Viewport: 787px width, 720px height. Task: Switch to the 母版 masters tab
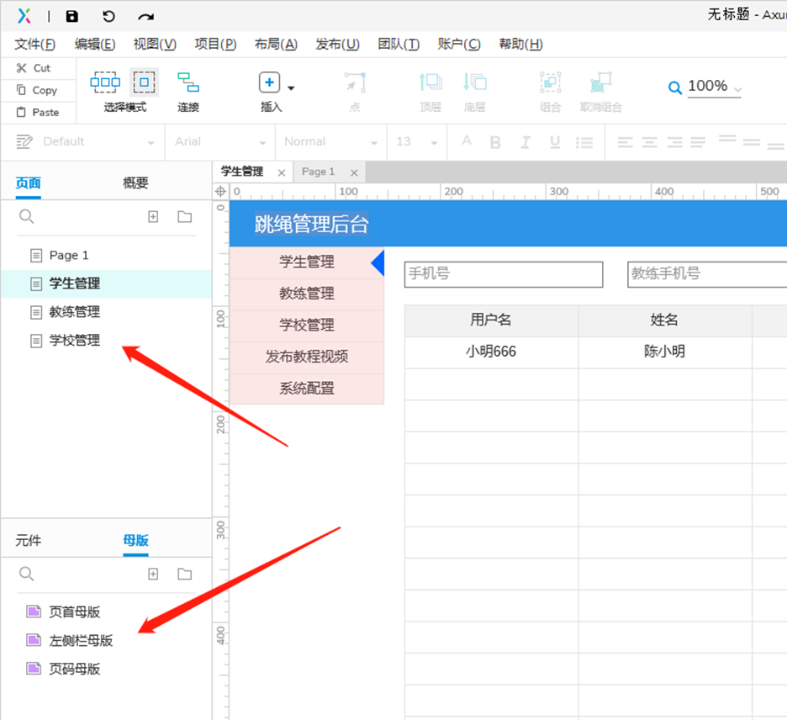point(135,540)
